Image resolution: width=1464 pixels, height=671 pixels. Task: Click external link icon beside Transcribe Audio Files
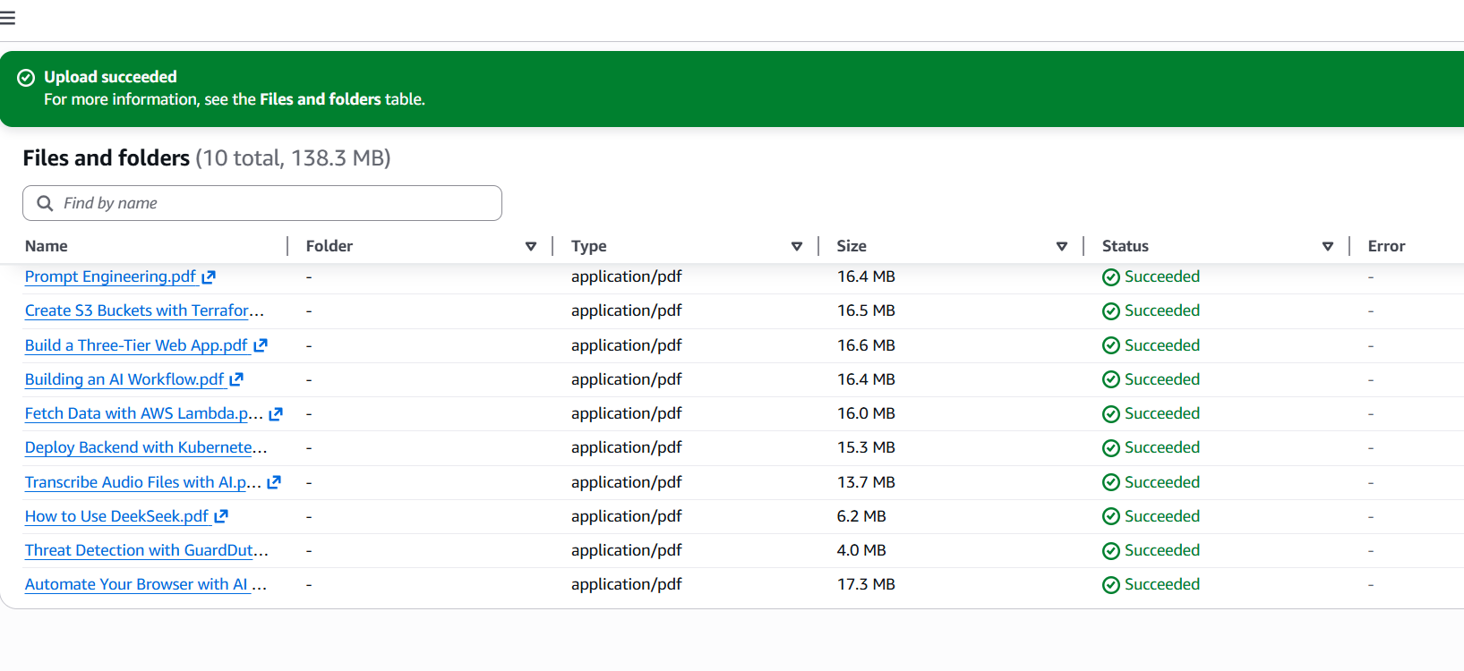tap(274, 482)
